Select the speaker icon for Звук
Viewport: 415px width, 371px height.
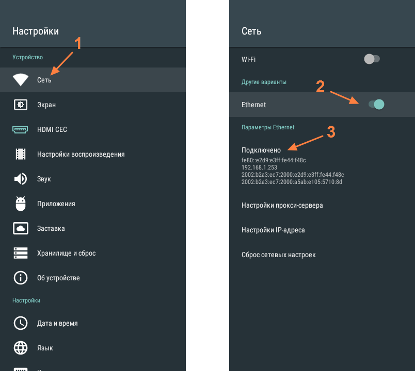(x=21, y=179)
